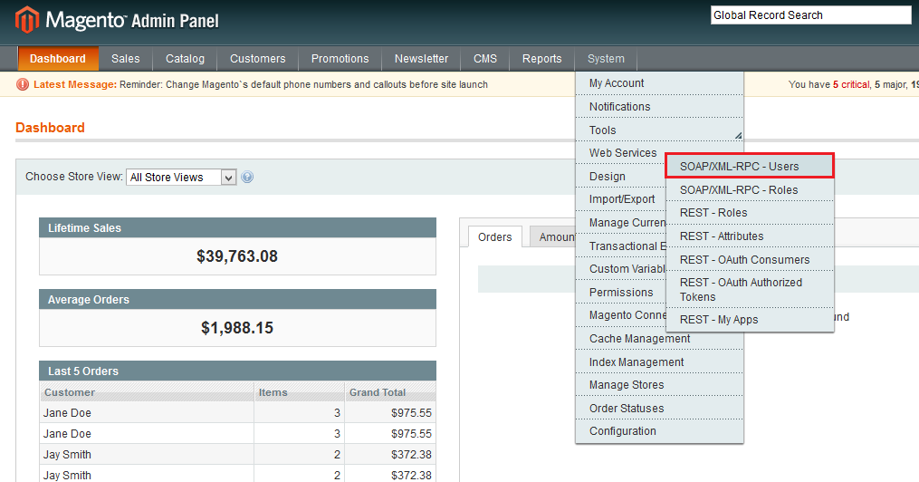Choose REST - Roles submenu item
The width and height of the screenshot is (919, 482).
[750, 213]
